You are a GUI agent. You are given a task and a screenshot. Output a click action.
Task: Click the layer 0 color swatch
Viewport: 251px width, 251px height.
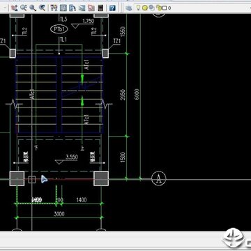coord(165,8)
